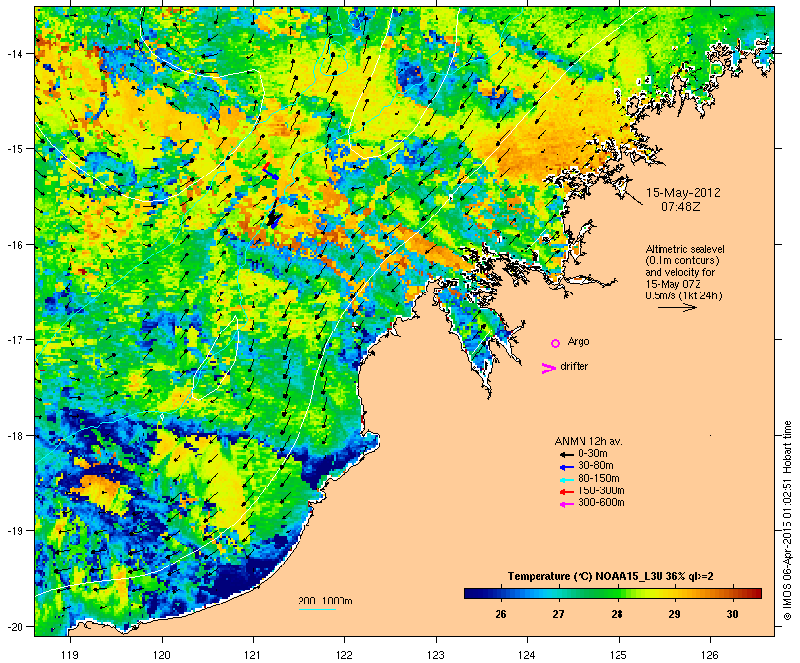
Task: Click the text '(0.1m contours)'
Action: point(682,260)
